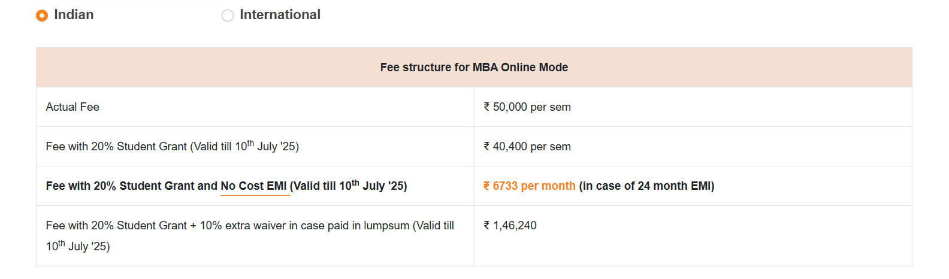Click the bold "Fee with 20% Student Grant and" text

132,186
